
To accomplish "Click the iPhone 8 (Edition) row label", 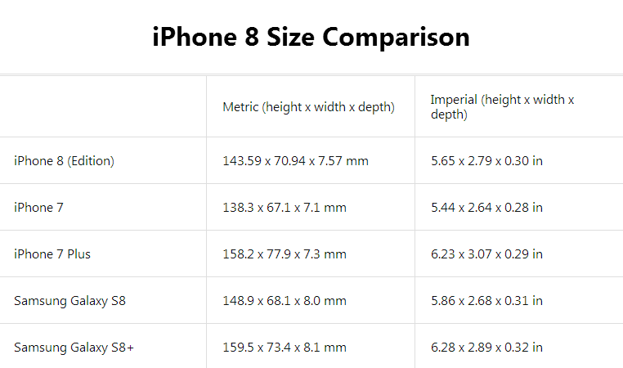I will point(64,161).
